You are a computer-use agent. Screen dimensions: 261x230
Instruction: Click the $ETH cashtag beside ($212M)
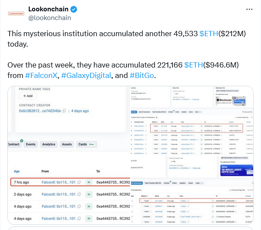(209, 34)
